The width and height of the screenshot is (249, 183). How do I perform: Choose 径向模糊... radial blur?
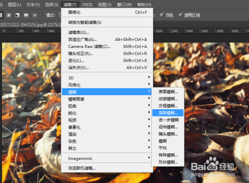(x=168, y=127)
